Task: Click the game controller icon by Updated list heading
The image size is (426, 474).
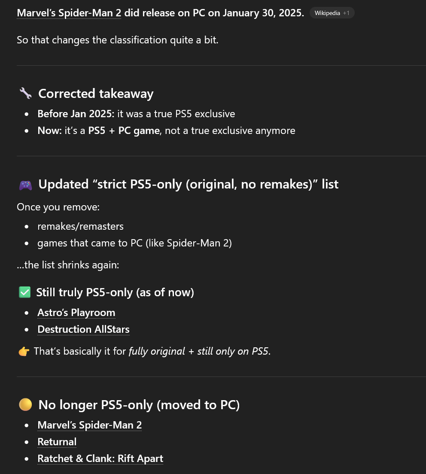Action: point(25,185)
